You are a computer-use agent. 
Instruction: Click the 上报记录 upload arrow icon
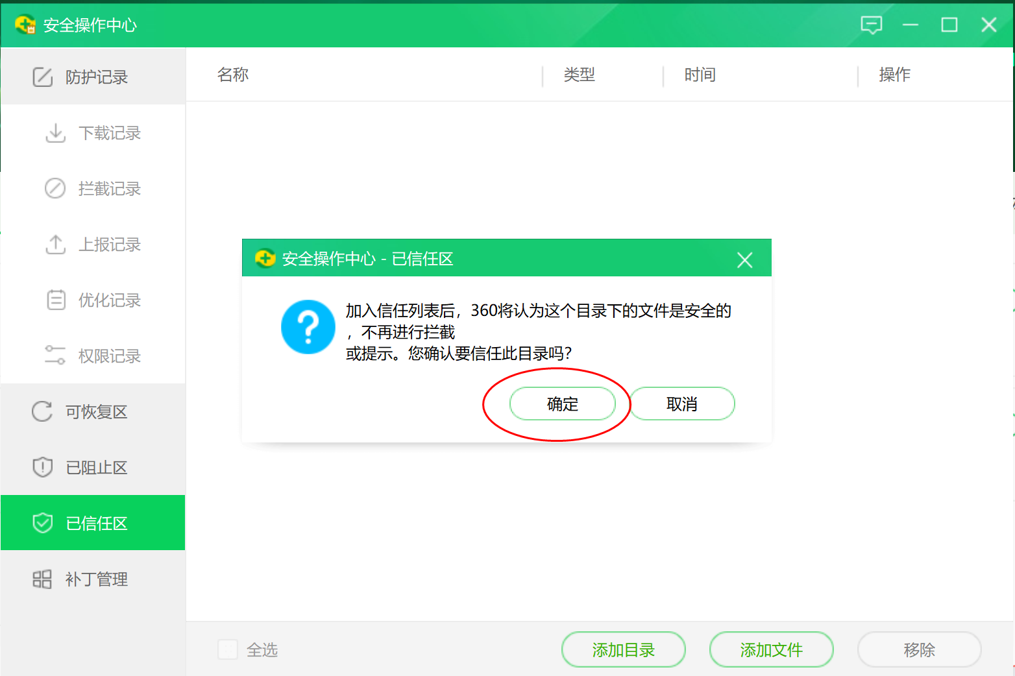[56, 245]
